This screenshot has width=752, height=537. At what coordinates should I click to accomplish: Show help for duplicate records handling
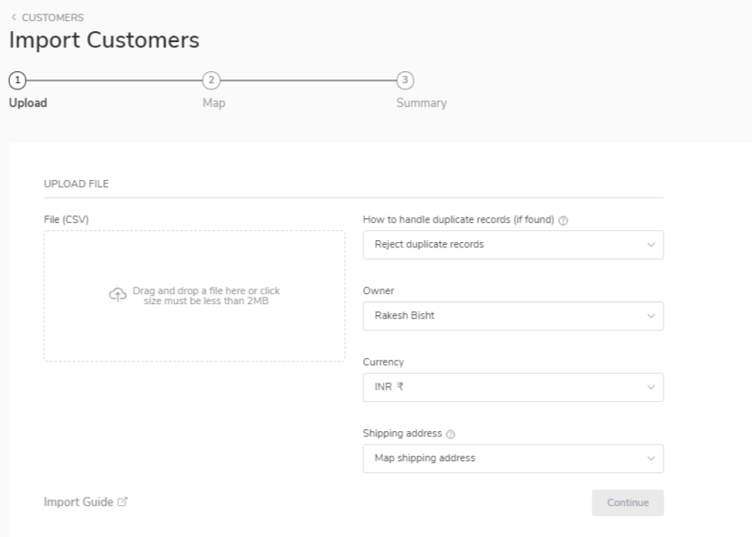coord(563,221)
